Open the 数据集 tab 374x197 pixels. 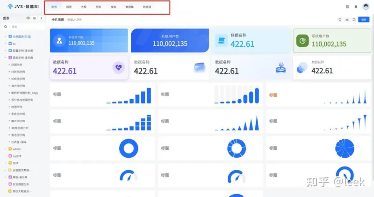click(129, 7)
